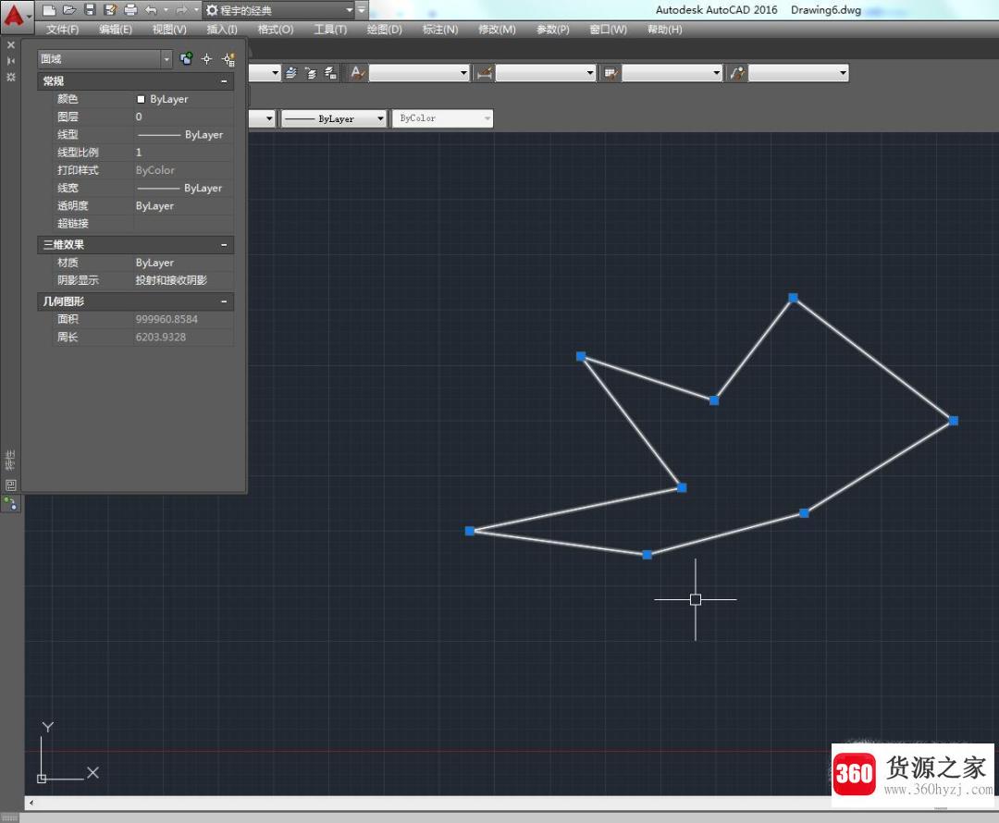Open Properties palette settings gear icon
Viewport: 999px width, 823px height.
(10, 77)
